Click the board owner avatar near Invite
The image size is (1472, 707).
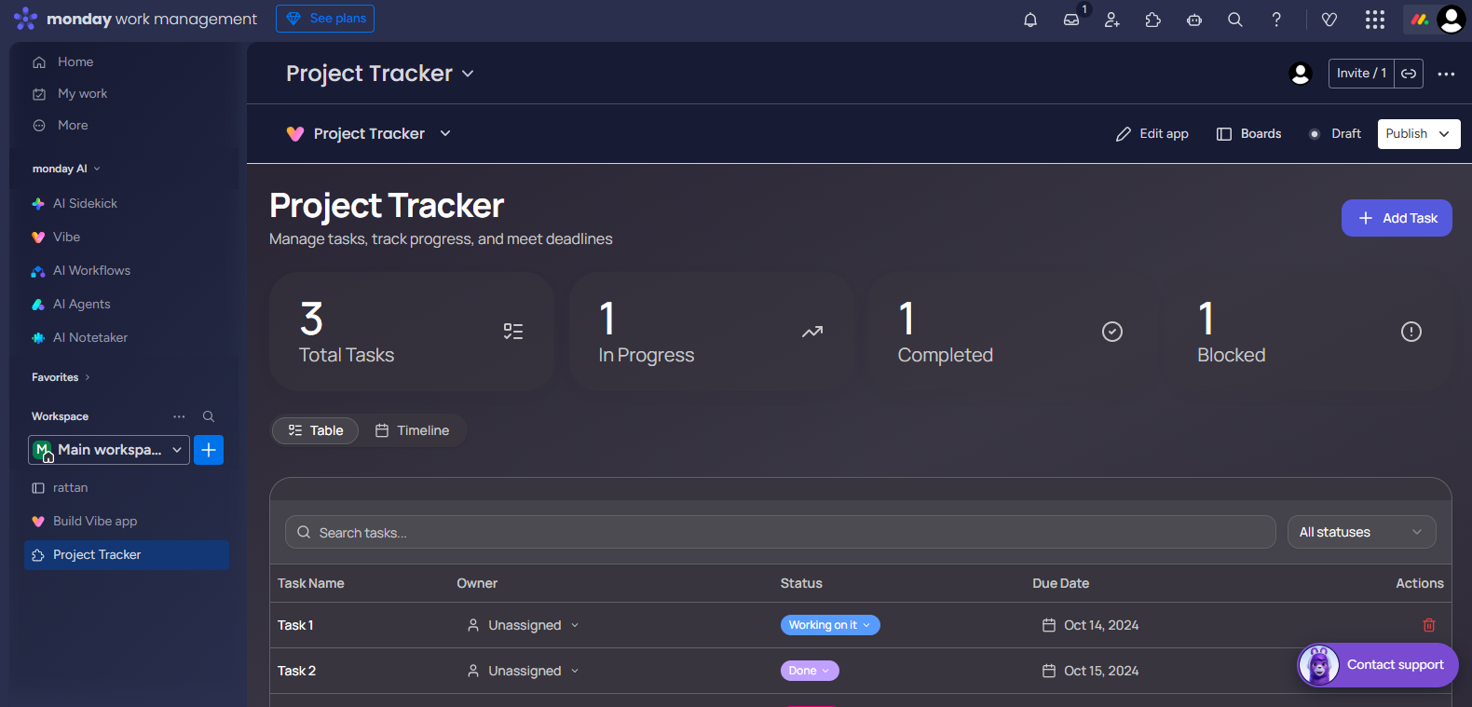pos(1301,74)
